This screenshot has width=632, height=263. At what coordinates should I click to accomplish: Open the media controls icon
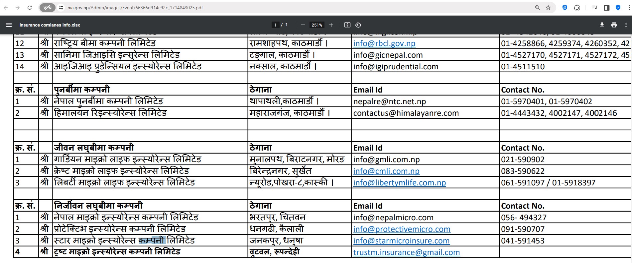pyautogui.click(x=595, y=8)
